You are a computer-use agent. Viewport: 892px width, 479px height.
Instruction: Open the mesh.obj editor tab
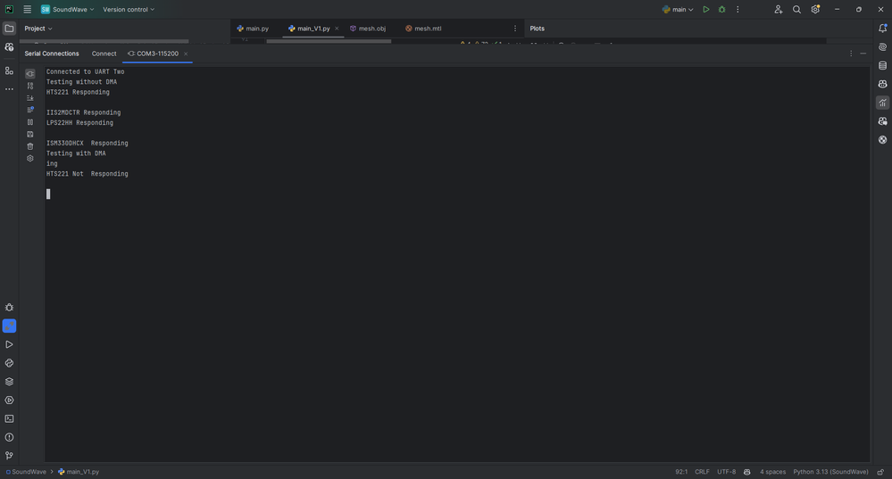coord(368,29)
